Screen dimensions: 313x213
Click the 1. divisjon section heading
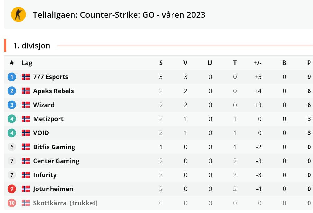coord(32,46)
